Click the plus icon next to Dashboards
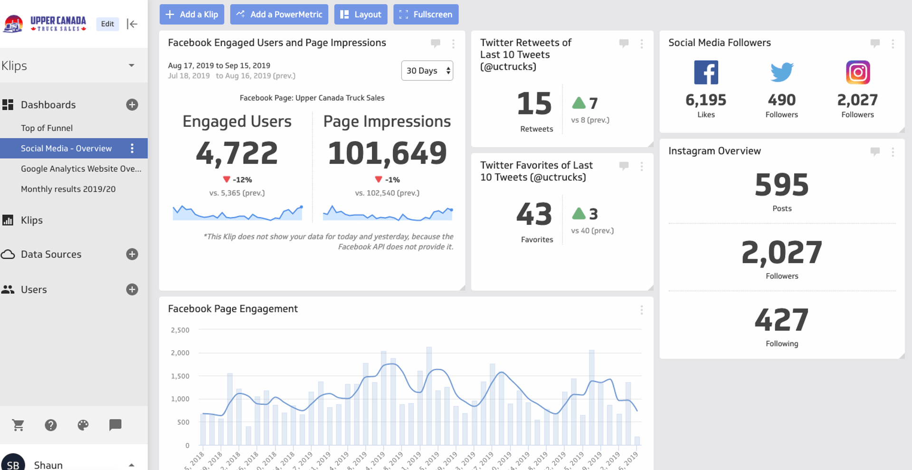 pos(132,105)
